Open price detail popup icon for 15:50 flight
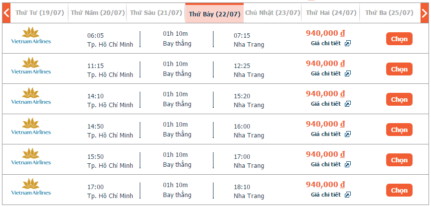Screen dimensions: 431x207 pyautogui.click(x=348, y=164)
